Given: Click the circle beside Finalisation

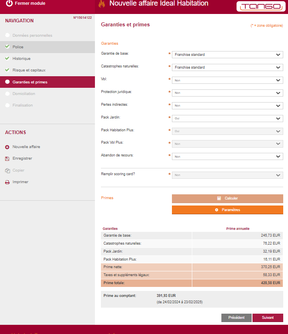Looking at the screenshot, I should 8,105.
